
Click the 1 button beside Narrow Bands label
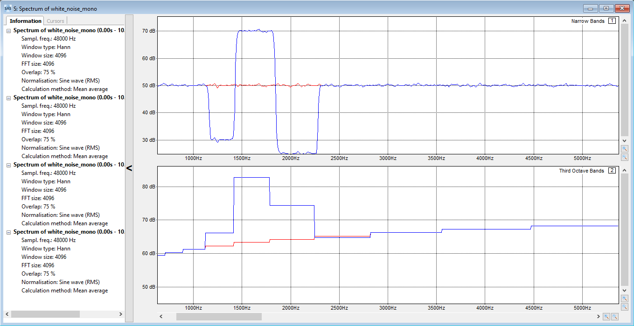[x=612, y=21]
